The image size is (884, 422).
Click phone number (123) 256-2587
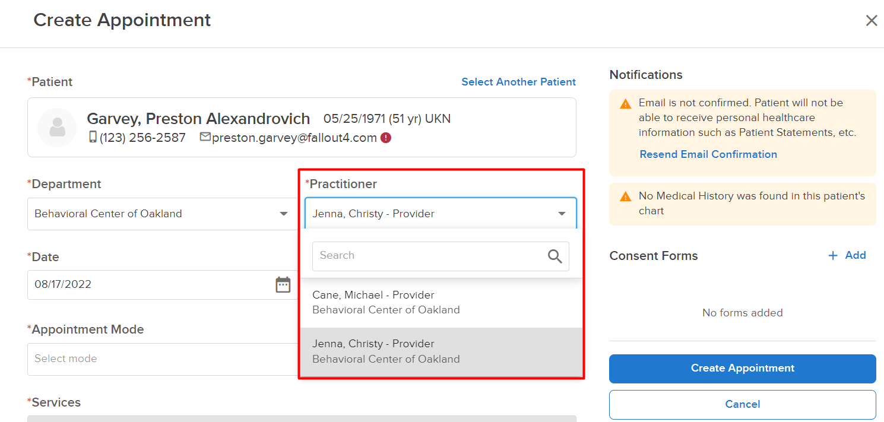point(142,138)
